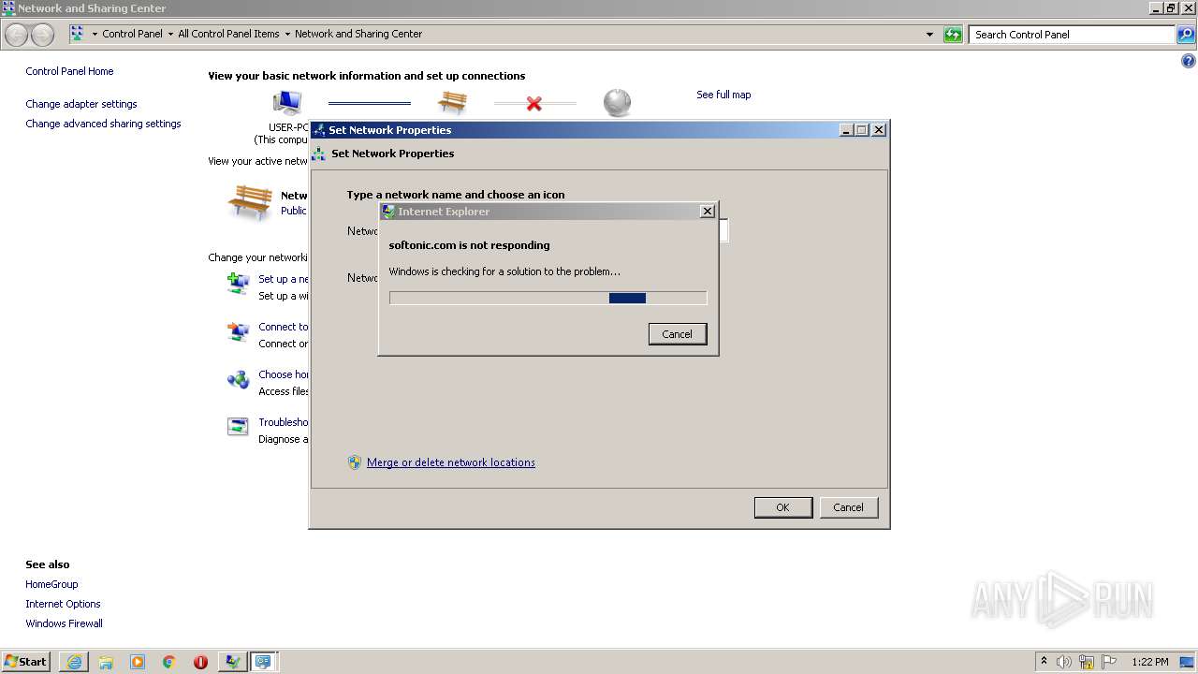This screenshot has height=674, width=1198.
Task: Click the Internet globe icon
Action: 617,102
